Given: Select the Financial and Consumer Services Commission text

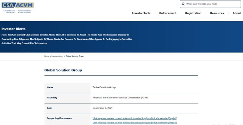Looking at the screenshot, I should tap(121, 98).
